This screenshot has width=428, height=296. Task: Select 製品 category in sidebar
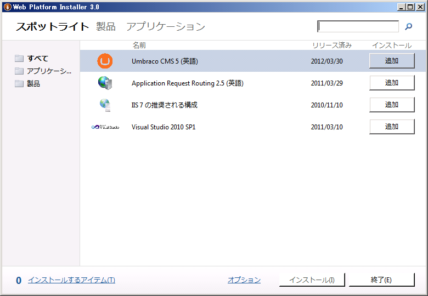pyautogui.click(x=33, y=83)
